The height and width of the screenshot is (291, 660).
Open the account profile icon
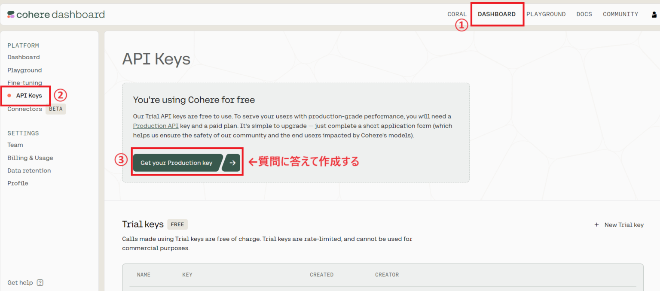tap(654, 14)
